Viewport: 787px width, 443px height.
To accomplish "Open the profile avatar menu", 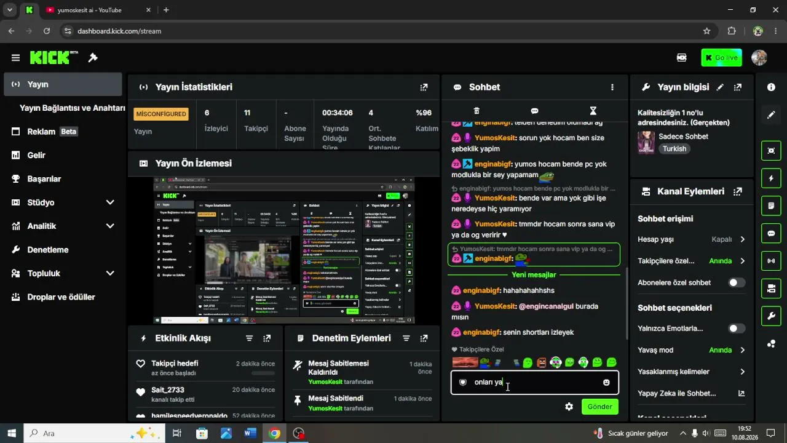I will [x=759, y=58].
